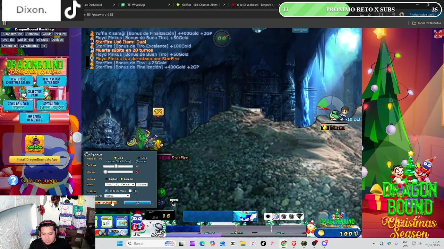Open TikTok from the taskbar
Image resolution: width=444 pixels, height=249 pixels.
(263, 244)
